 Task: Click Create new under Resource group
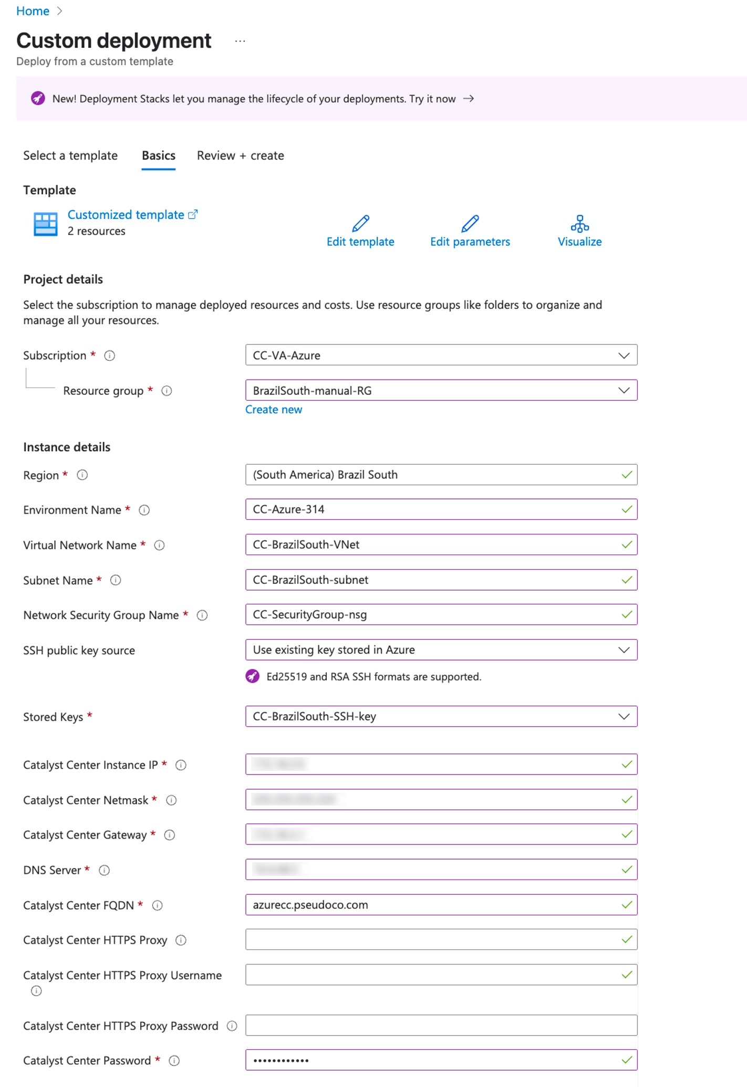pyautogui.click(x=273, y=409)
